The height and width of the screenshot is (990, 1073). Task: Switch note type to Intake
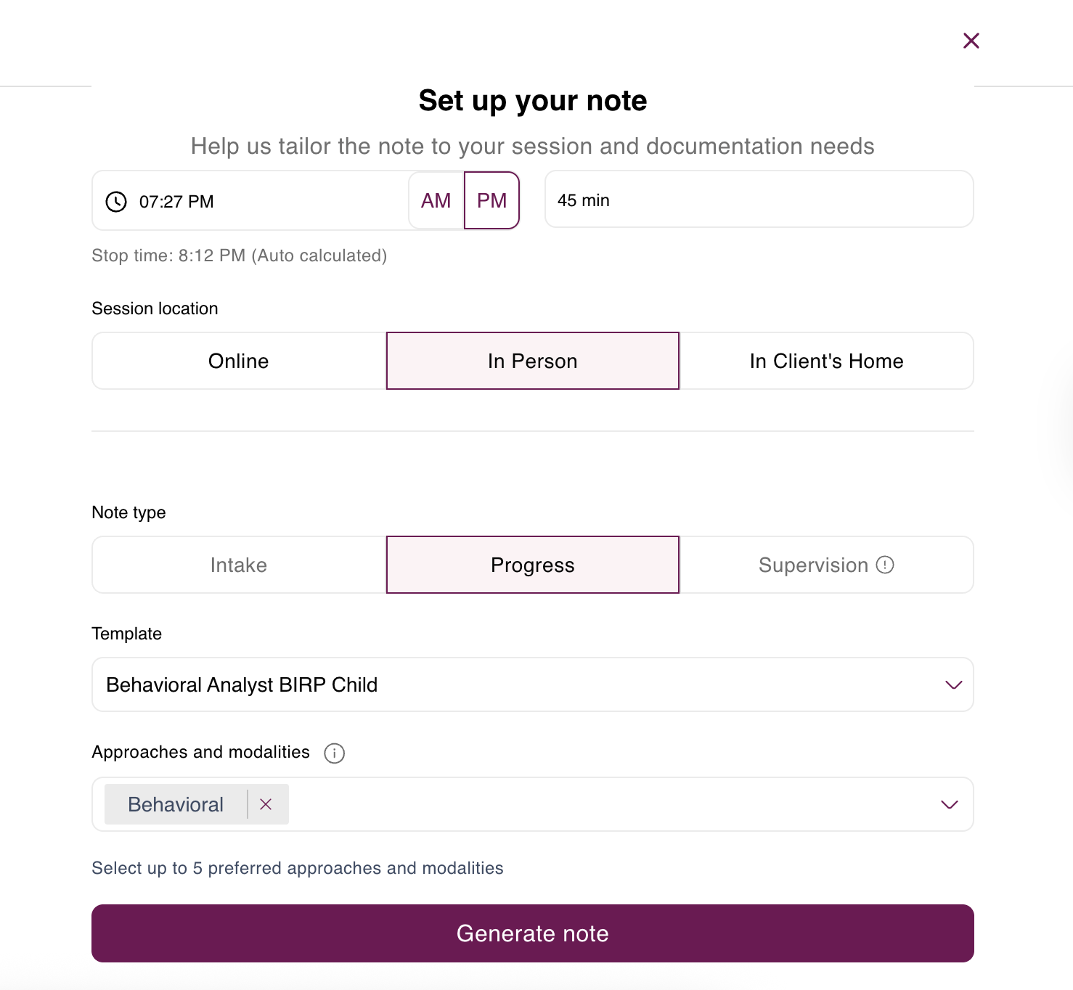coord(238,565)
